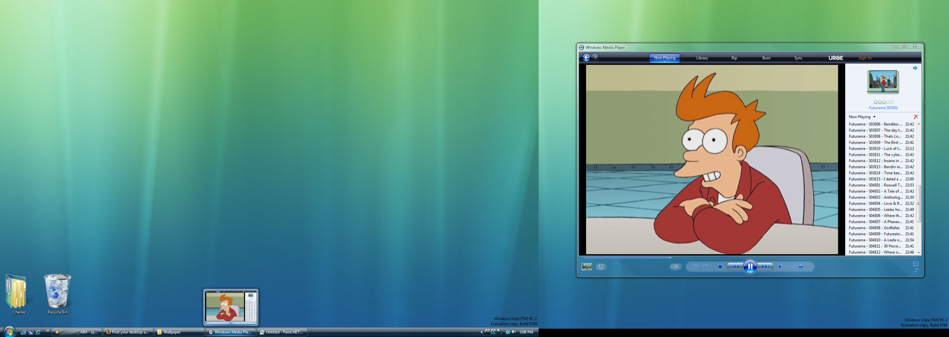Open the Wallpaper folder taskbar button

[x=179, y=332]
